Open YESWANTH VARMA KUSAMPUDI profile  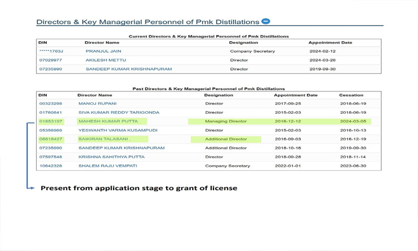(x=118, y=130)
